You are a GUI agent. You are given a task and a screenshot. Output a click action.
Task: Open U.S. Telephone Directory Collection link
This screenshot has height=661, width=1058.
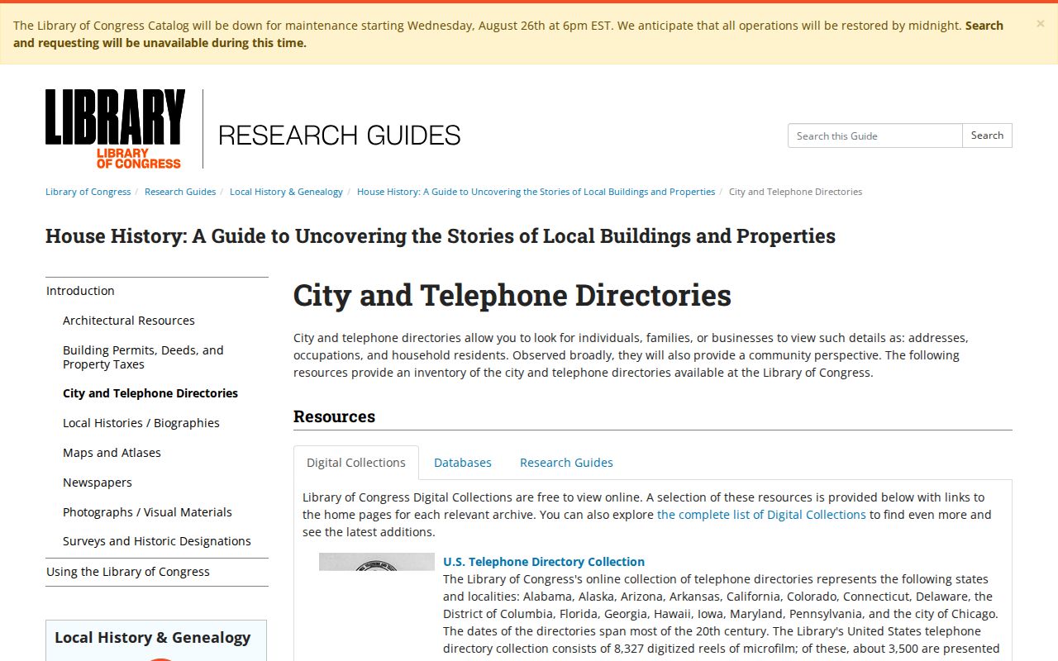pos(544,562)
